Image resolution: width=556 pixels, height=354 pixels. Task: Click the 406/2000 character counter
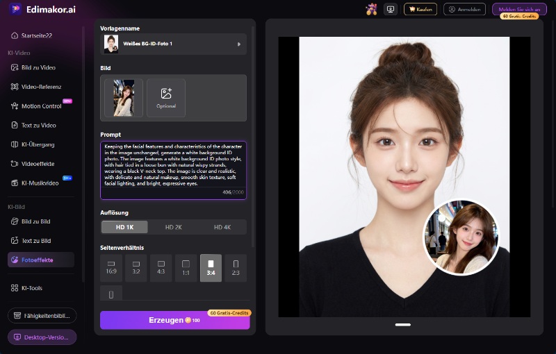click(233, 192)
